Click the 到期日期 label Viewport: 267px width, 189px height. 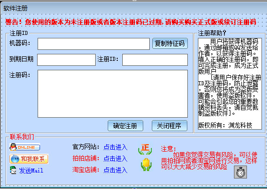(21, 59)
